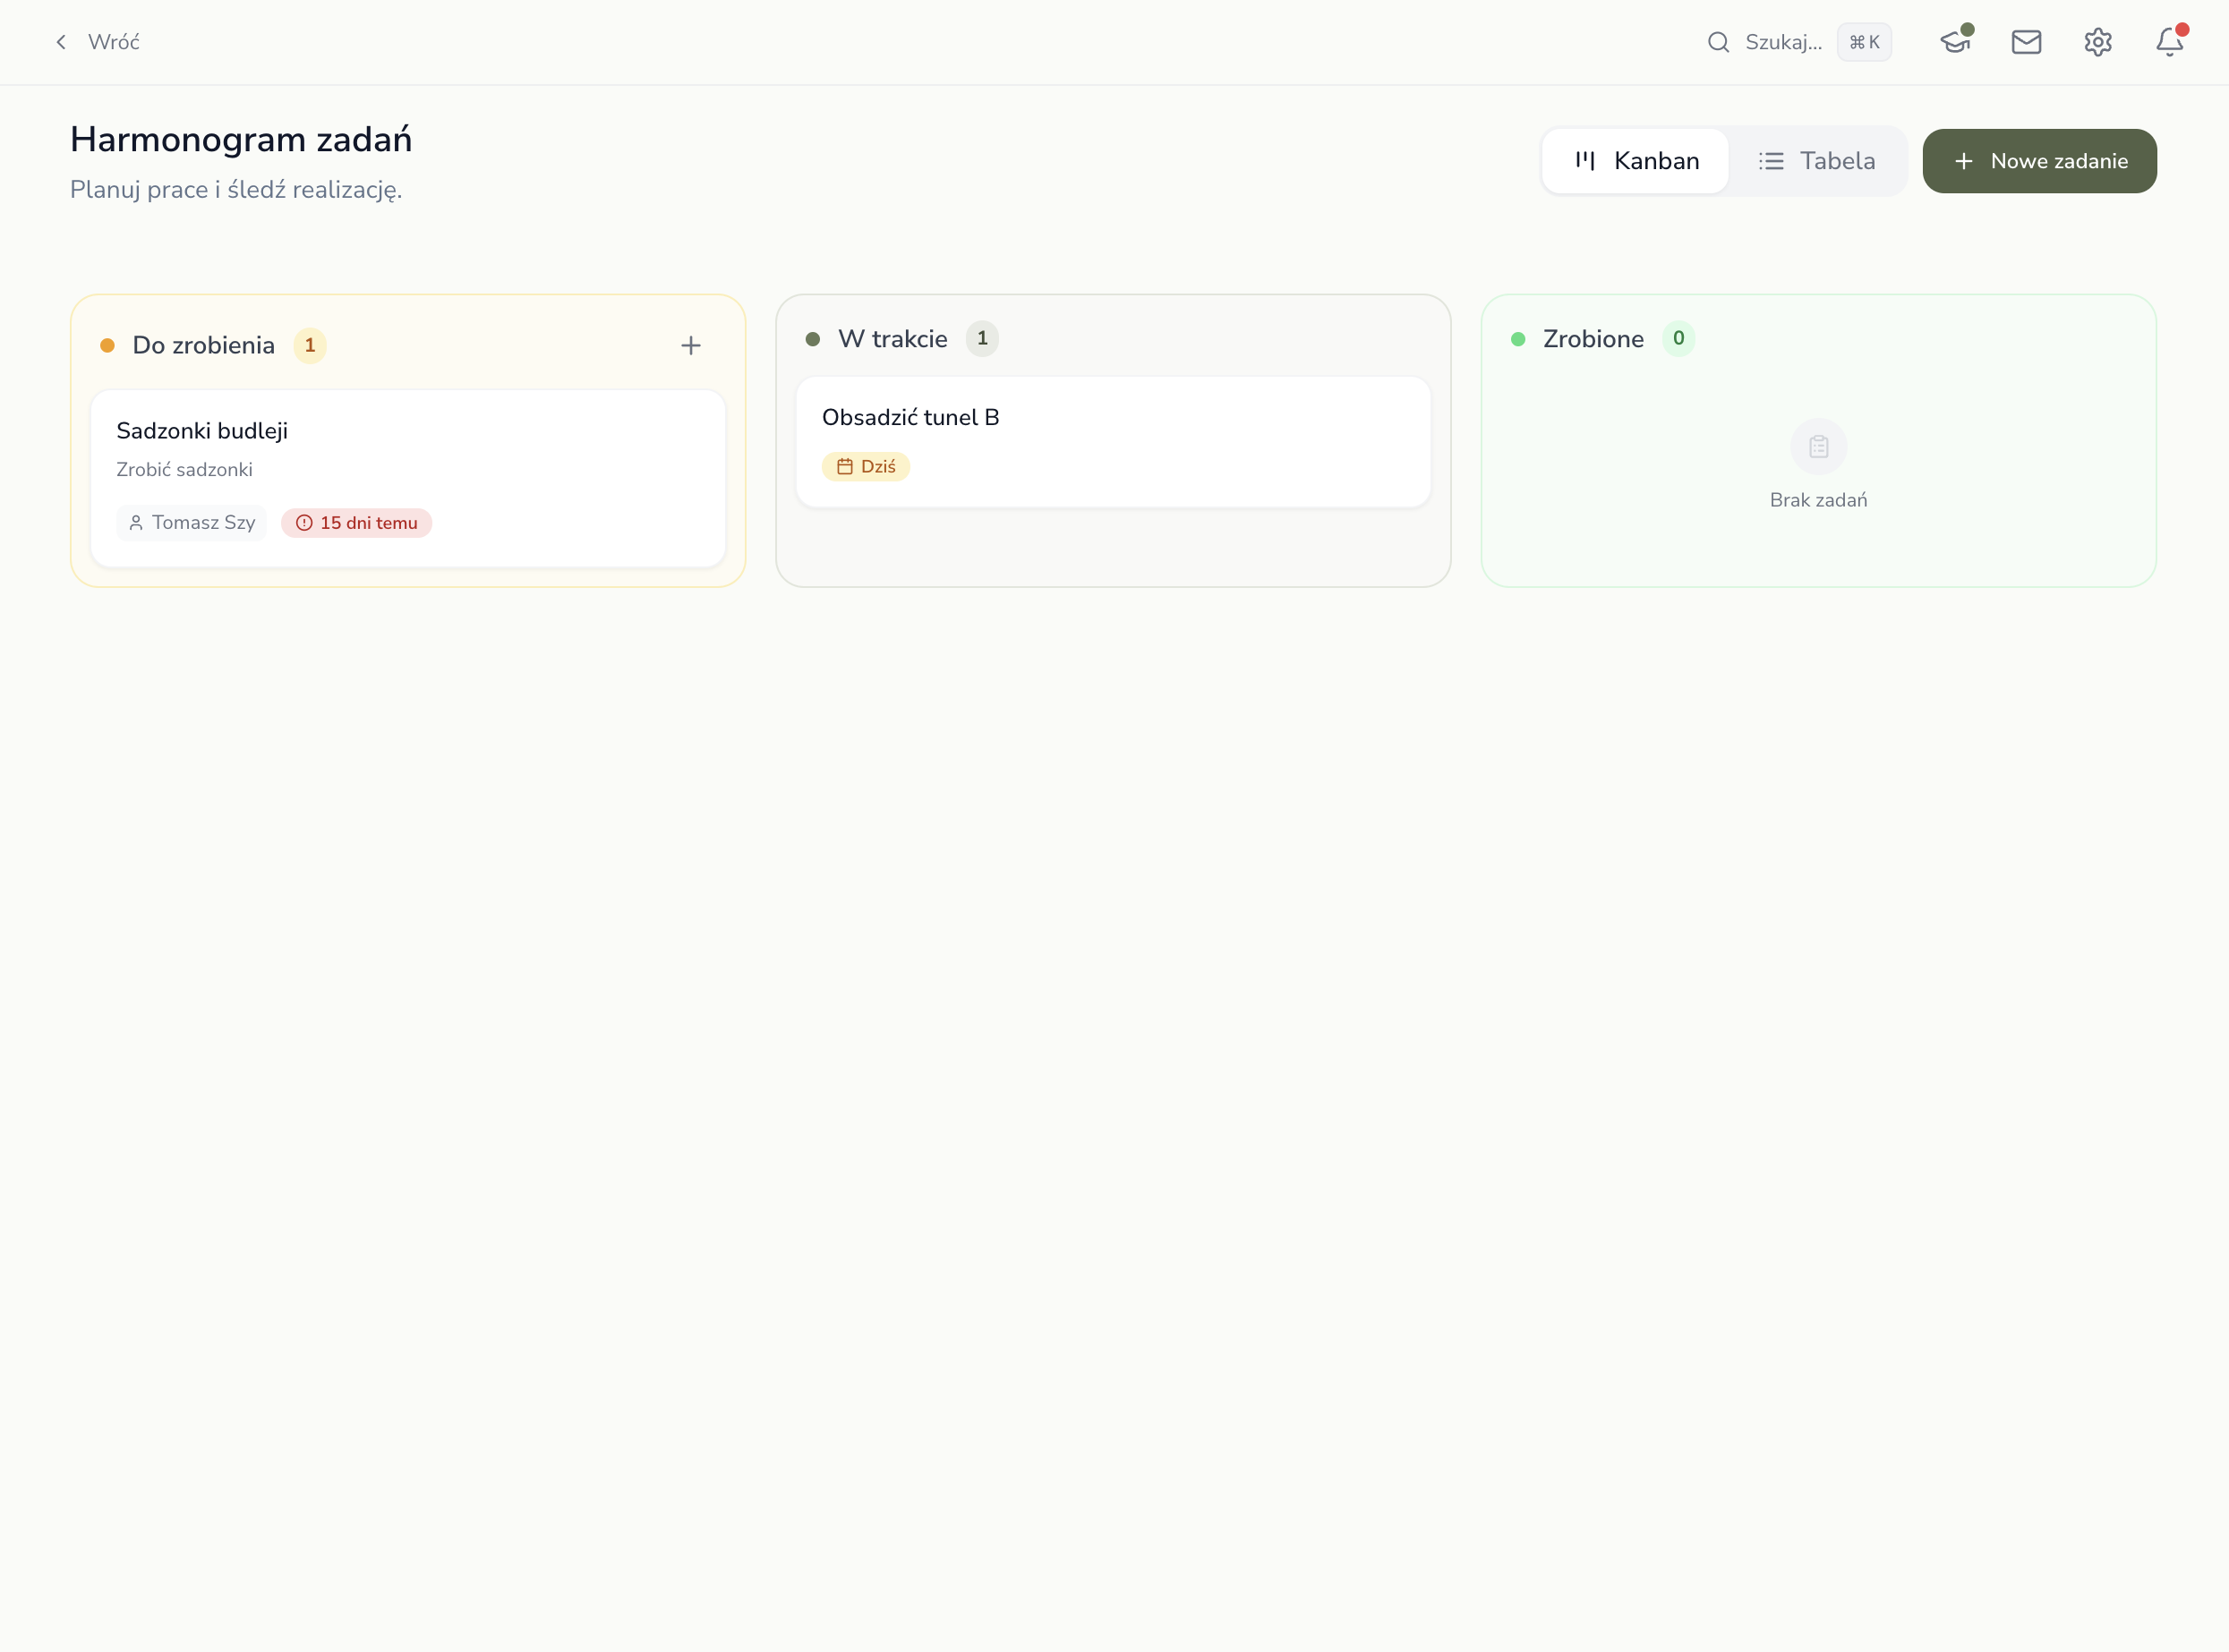The image size is (2229, 1652).
Task: Add a task to Do zrobienia column
Action: (690, 346)
